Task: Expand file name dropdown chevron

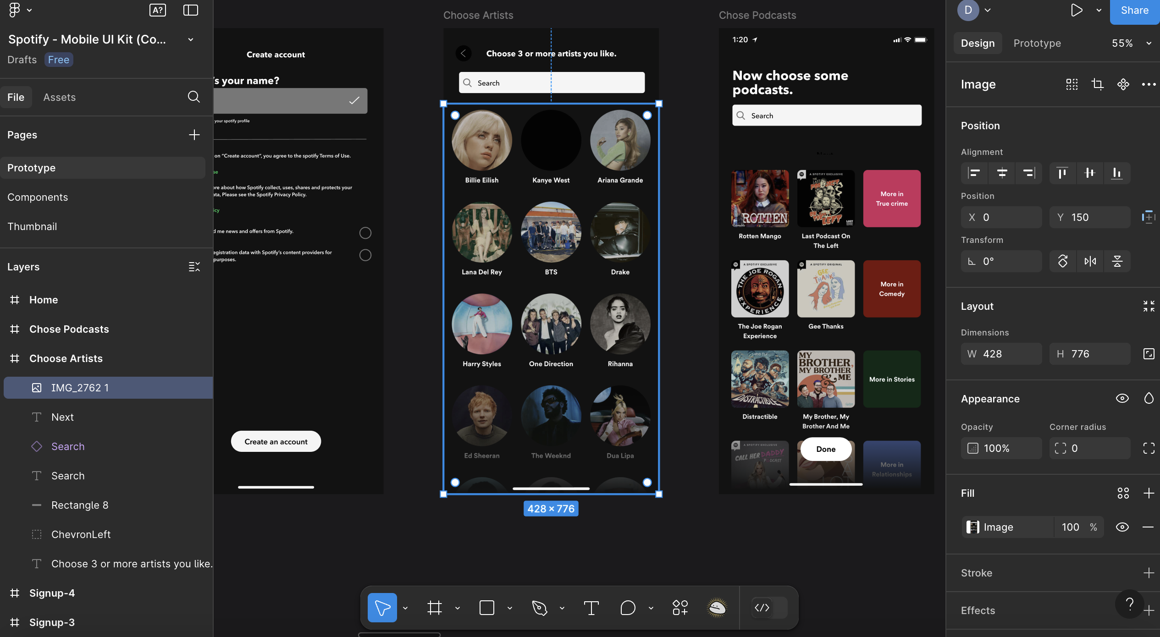Action: tap(191, 39)
